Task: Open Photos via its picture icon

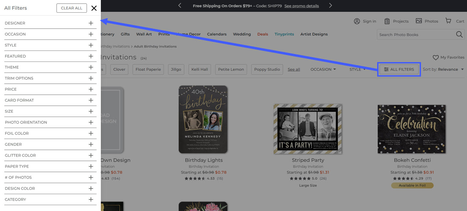Action: pos(419,21)
